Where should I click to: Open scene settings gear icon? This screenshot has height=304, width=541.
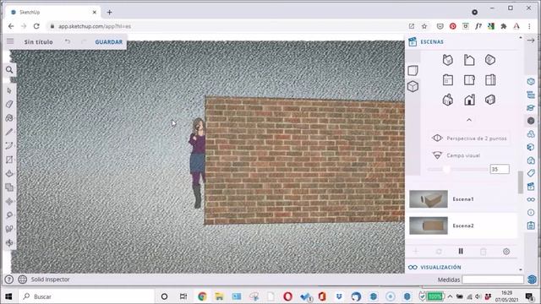click(506, 252)
